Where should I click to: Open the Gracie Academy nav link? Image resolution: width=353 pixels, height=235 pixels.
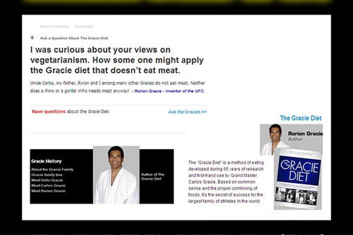(54, 26)
